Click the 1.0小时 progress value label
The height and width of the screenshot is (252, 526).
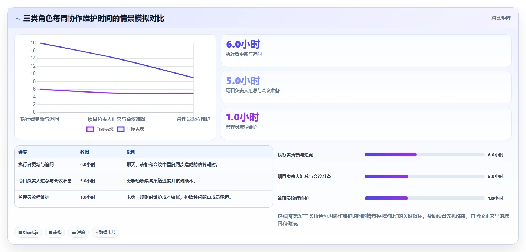[x=496, y=198]
